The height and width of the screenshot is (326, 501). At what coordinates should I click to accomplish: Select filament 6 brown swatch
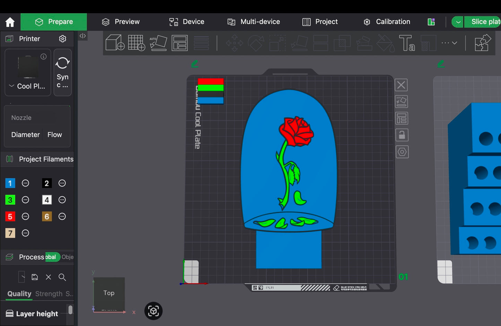point(47,216)
